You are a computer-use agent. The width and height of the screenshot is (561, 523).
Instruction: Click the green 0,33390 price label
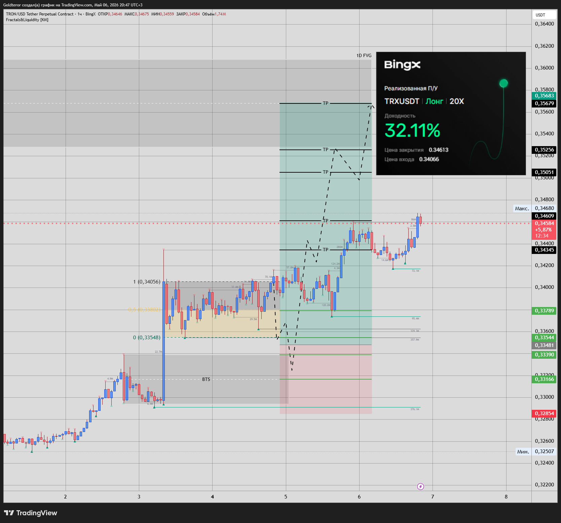click(544, 355)
